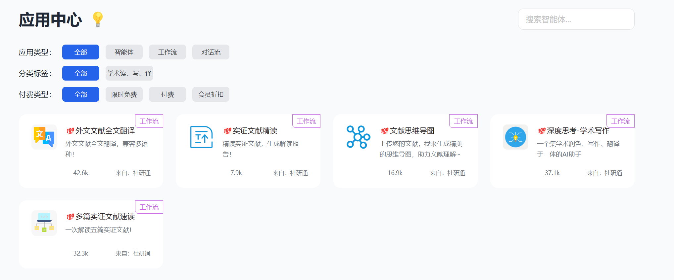Image resolution: width=674 pixels, height=280 pixels.
Task: Click 来自：社研通 on the 多篇实证文献速读 card
Action: point(133,254)
